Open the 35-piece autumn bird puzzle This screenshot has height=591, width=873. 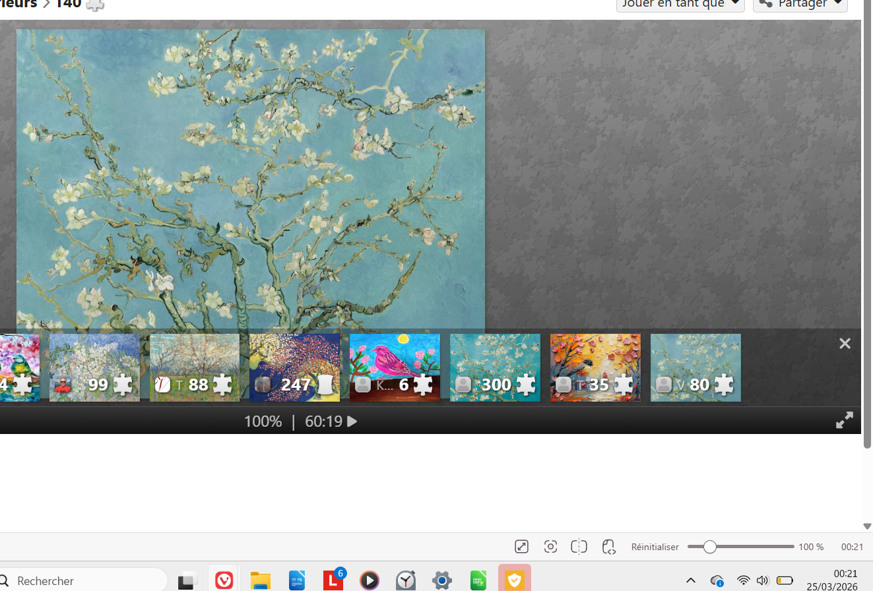pos(595,367)
